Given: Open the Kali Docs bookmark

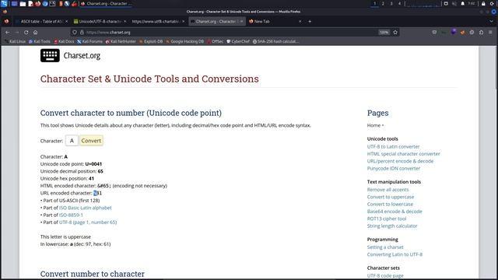Looking at the screenshot, I should click(x=64, y=41).
